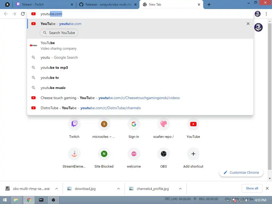
Task: Open the terminal app in the taskbar
Action: (x=41, y=200)
